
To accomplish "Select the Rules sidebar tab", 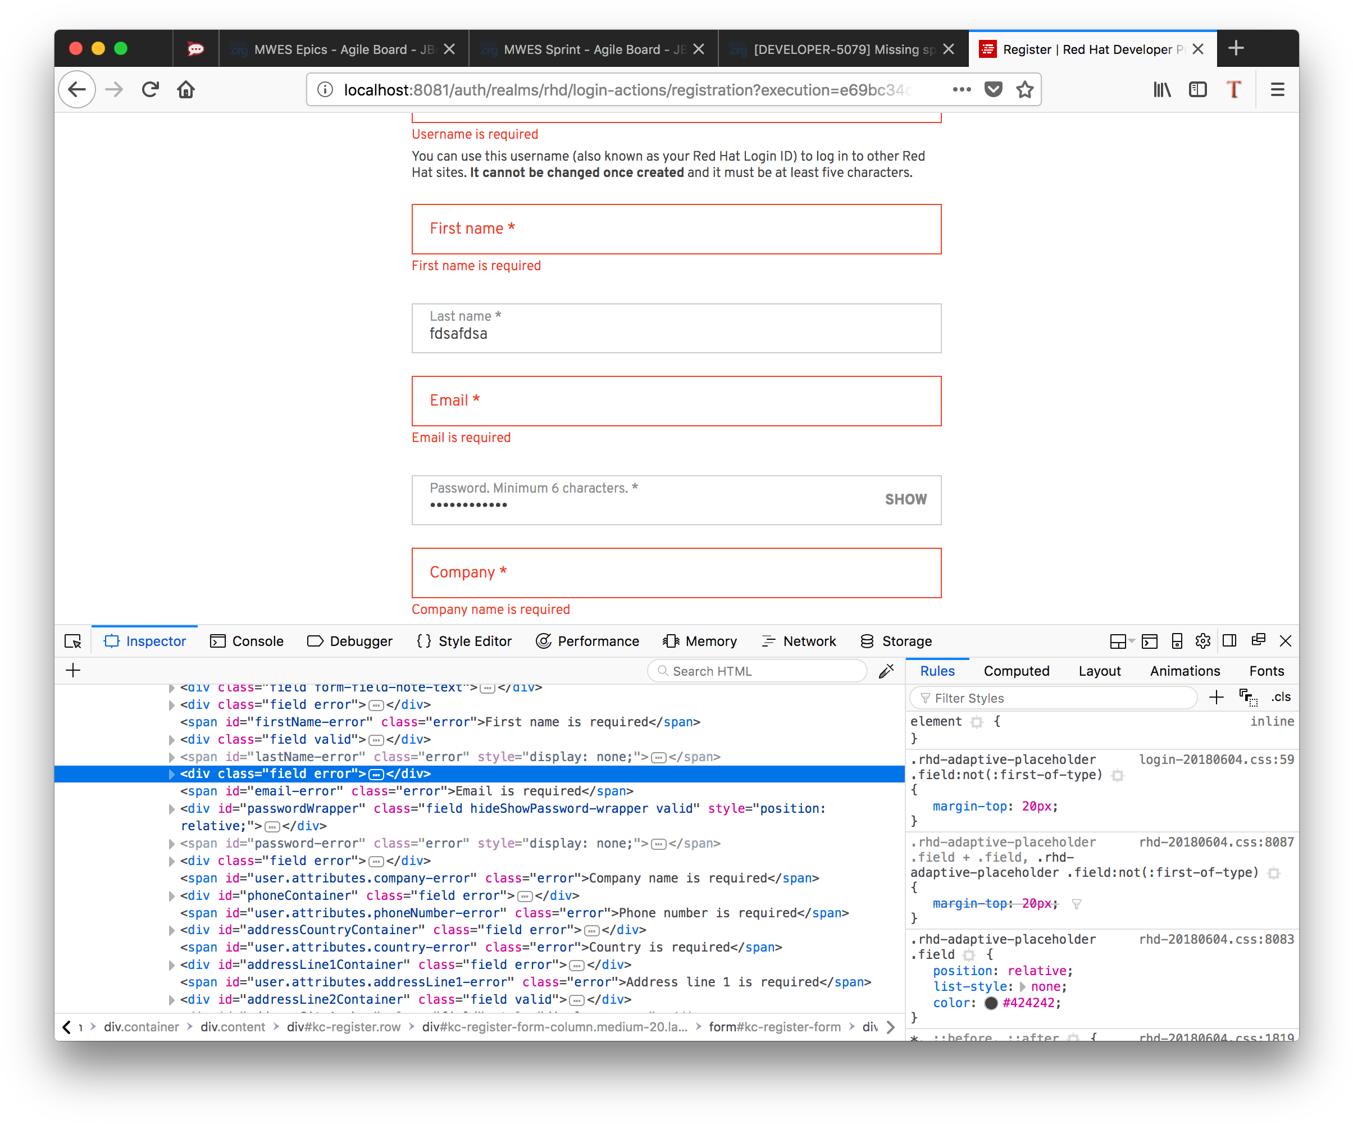I will (x=937, y=671).
